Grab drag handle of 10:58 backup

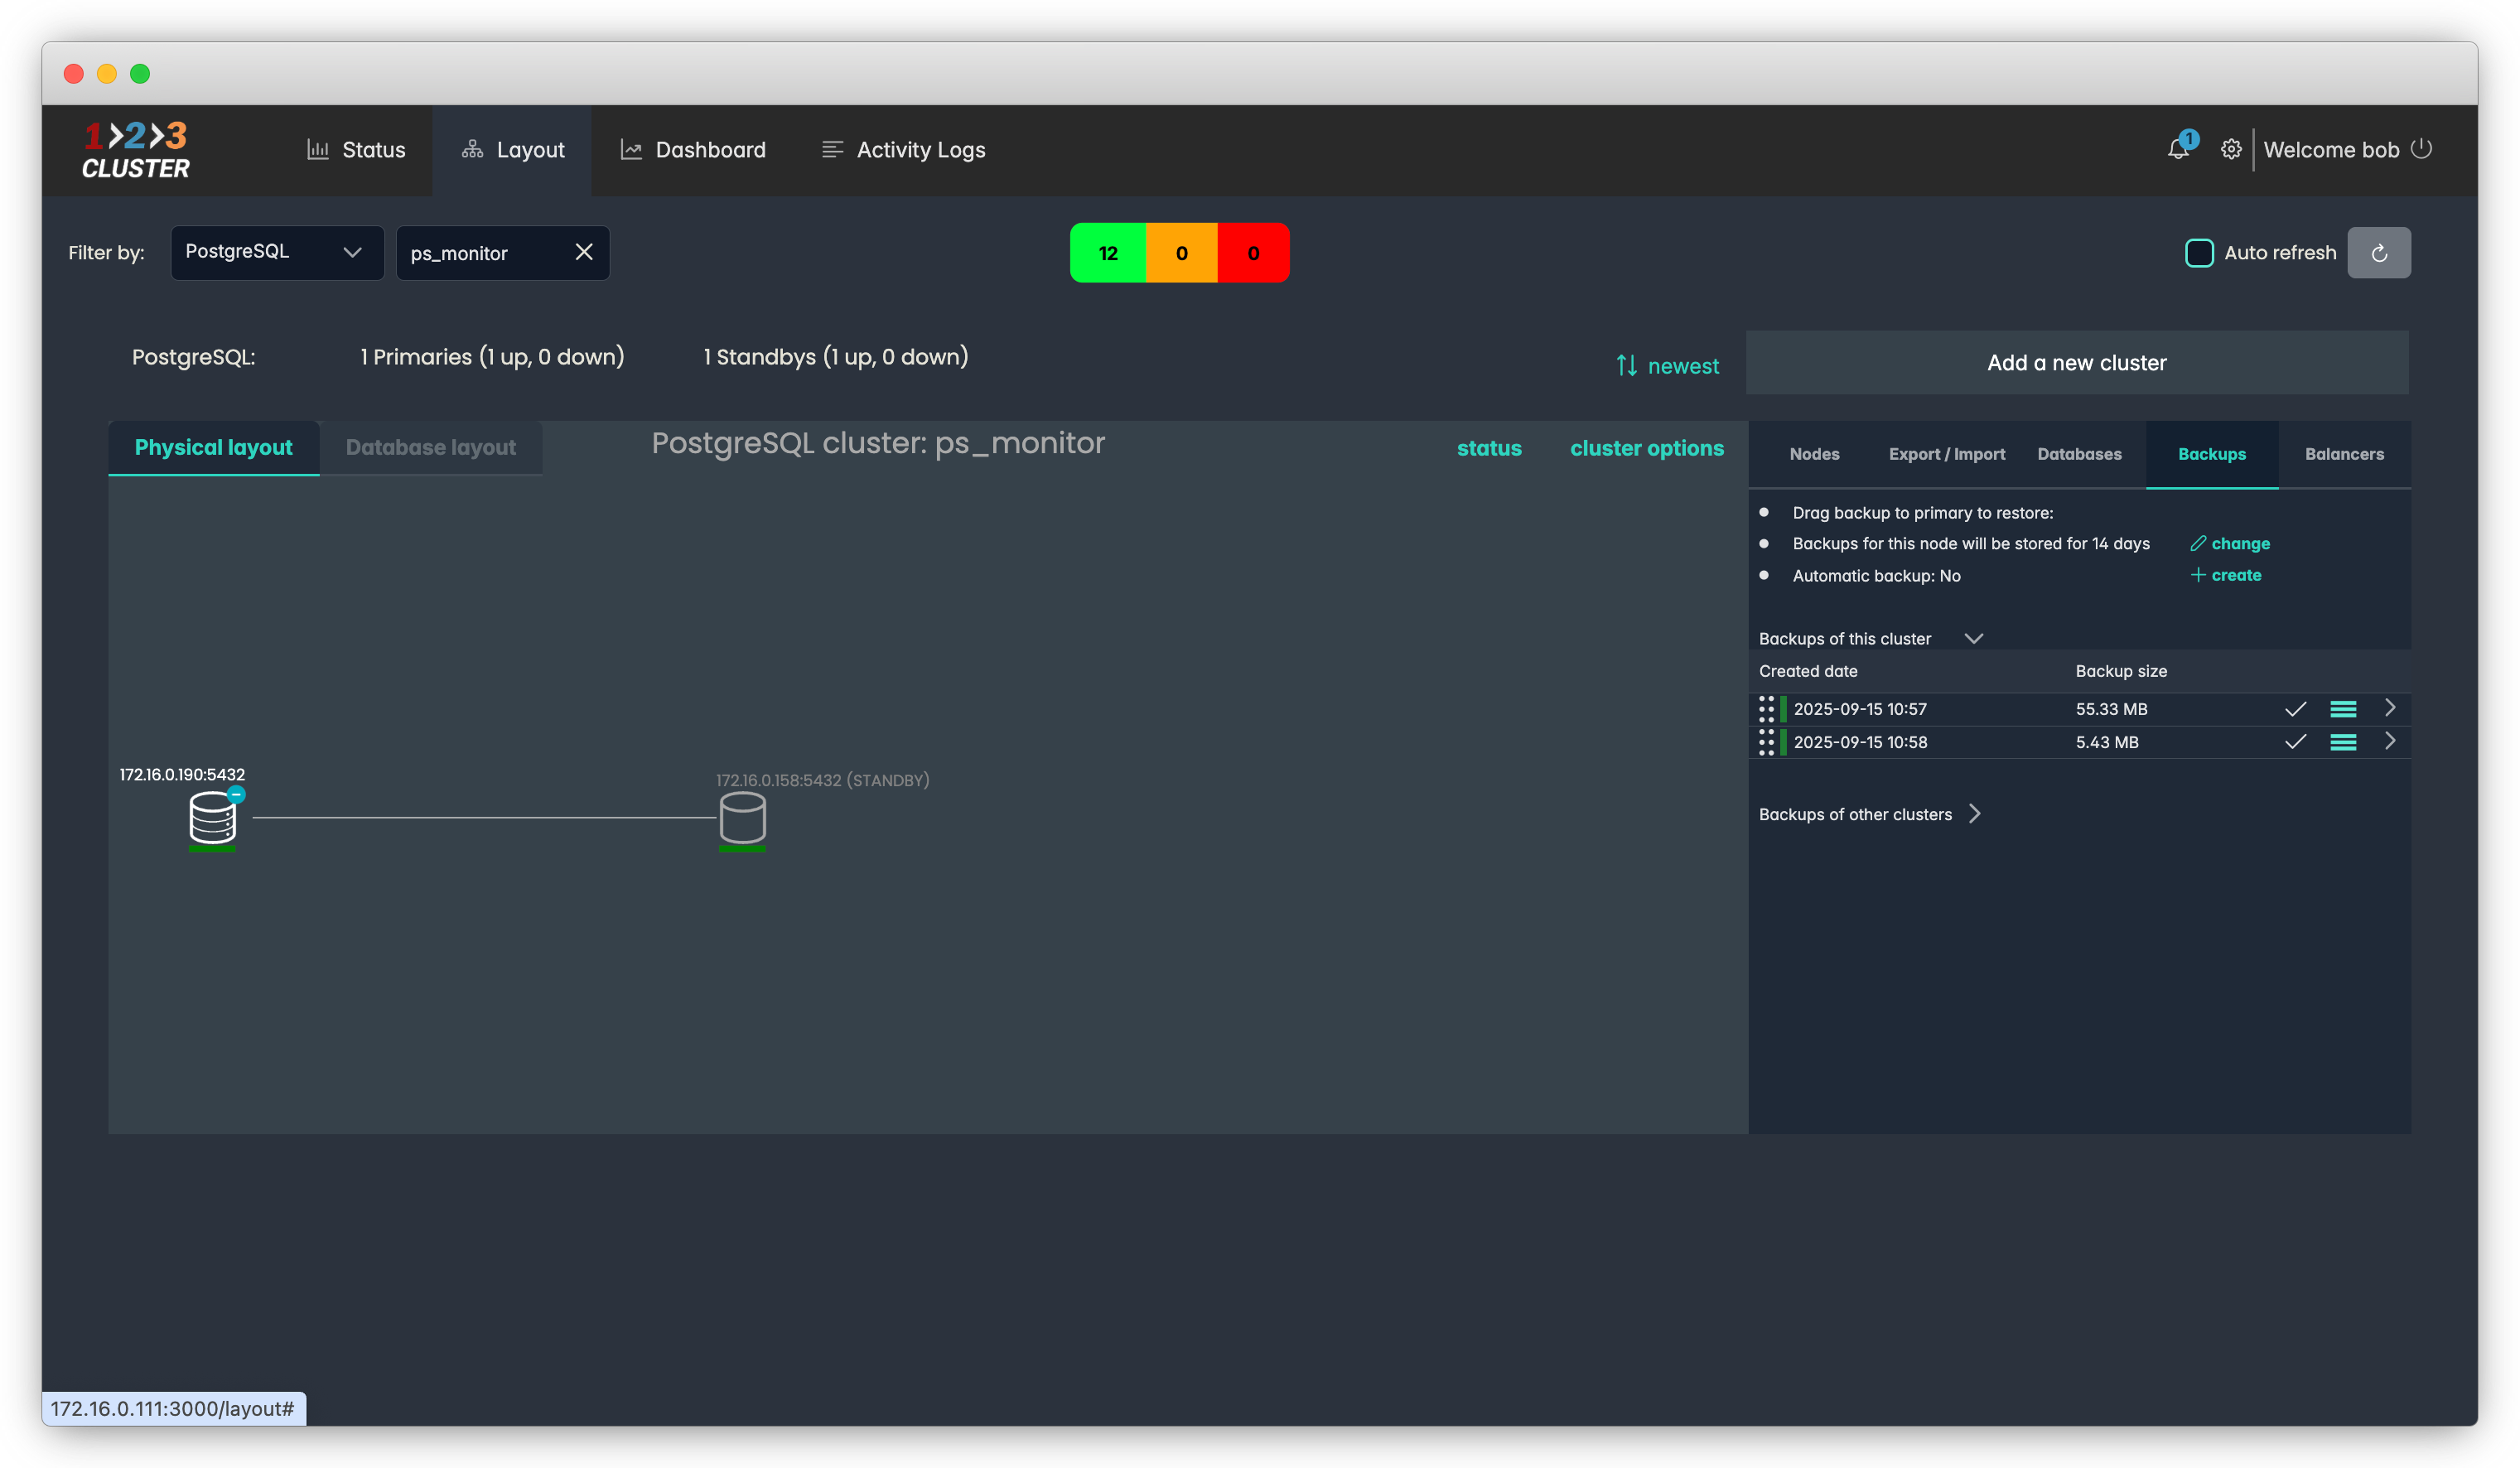coord(1766,742)
